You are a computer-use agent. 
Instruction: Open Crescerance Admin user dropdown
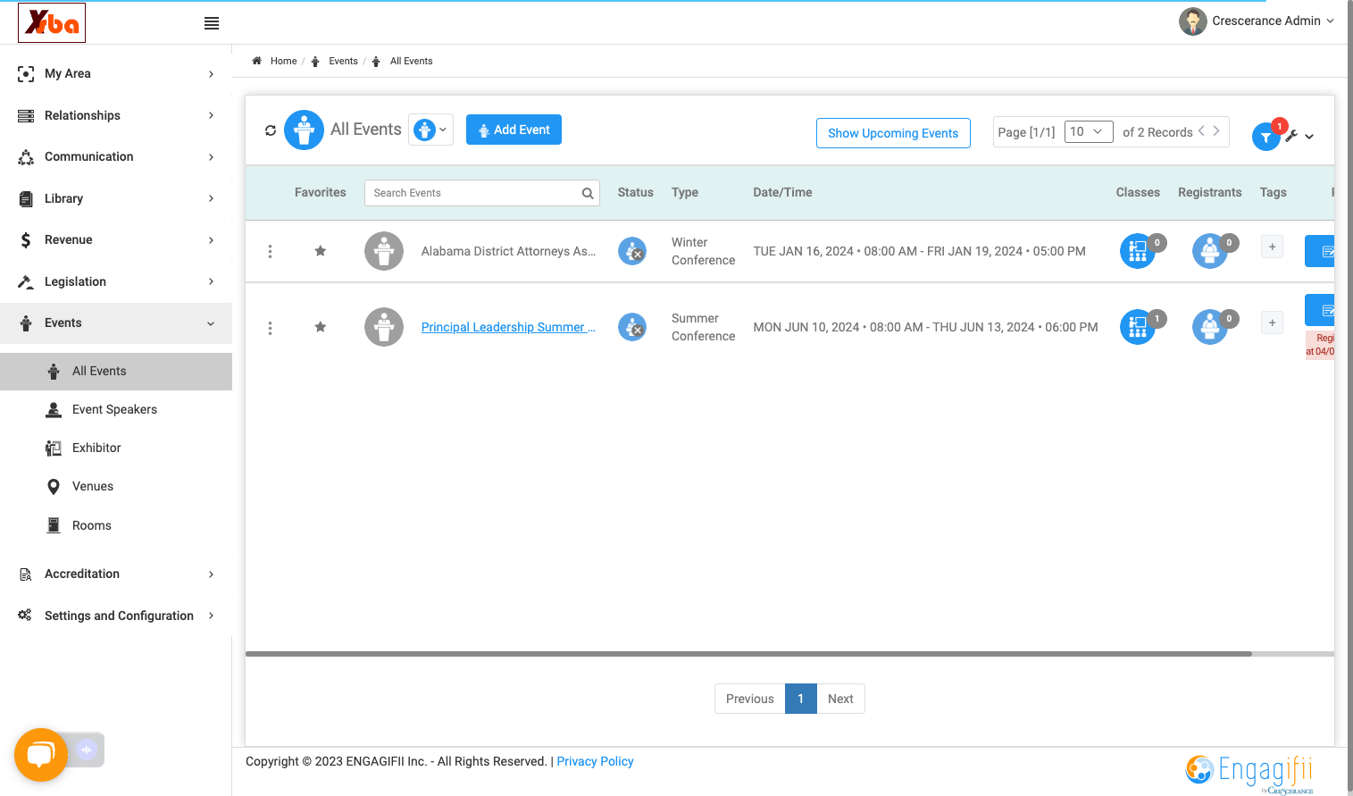(1257, 21)
